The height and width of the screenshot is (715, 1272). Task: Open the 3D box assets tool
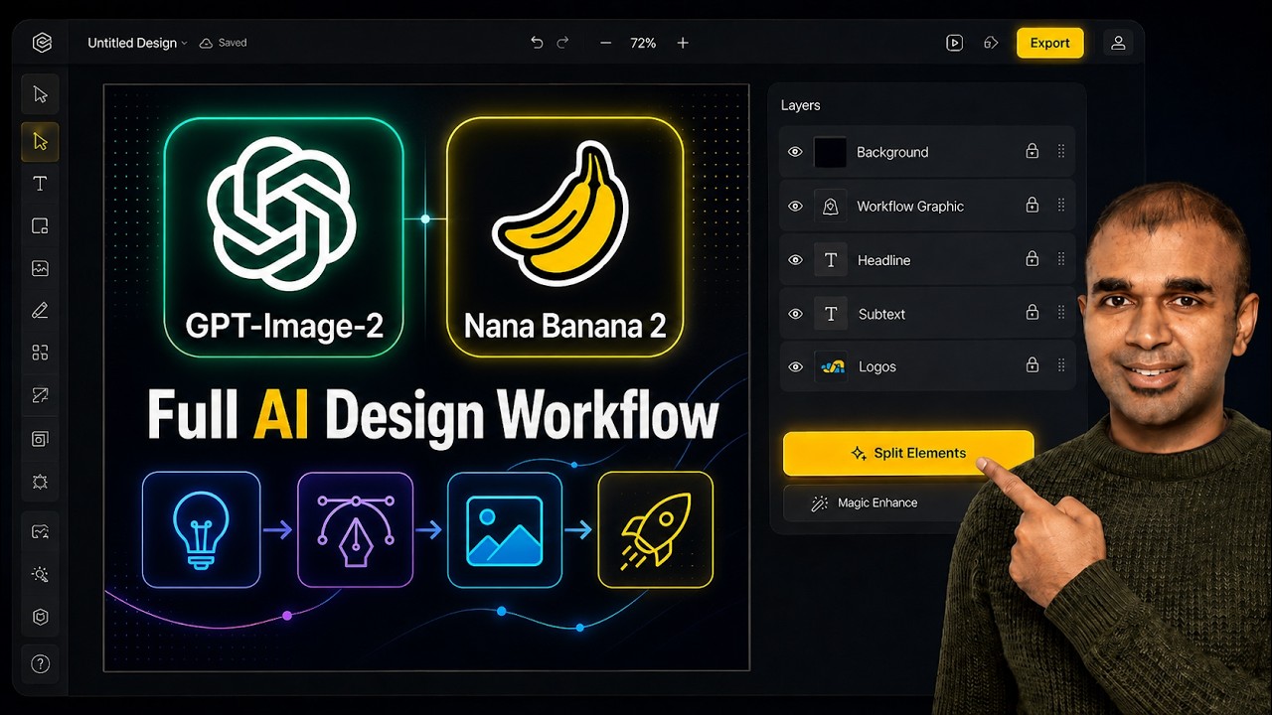pos(40,617)
